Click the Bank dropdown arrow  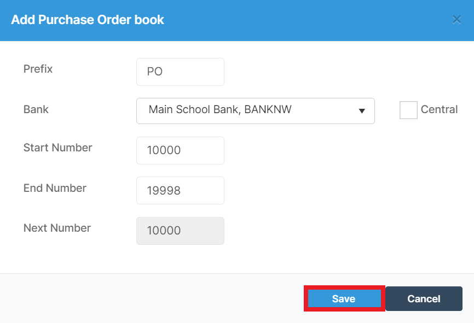(362, 111)
